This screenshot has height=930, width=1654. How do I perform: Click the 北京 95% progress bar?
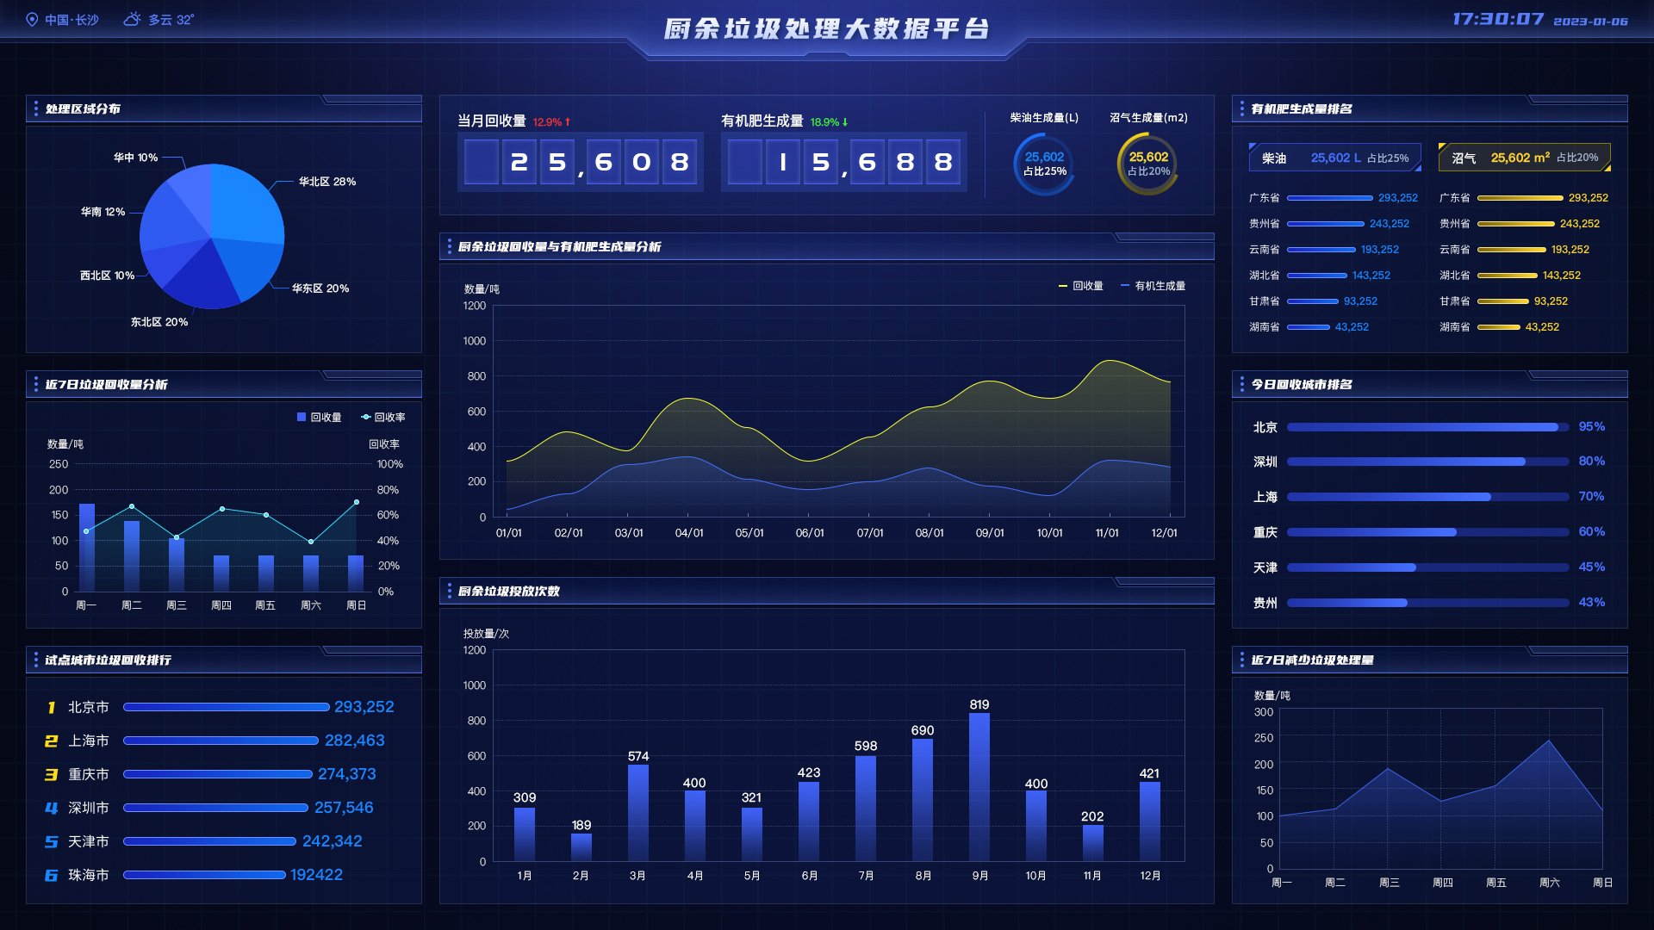(x=1427, y=427)
